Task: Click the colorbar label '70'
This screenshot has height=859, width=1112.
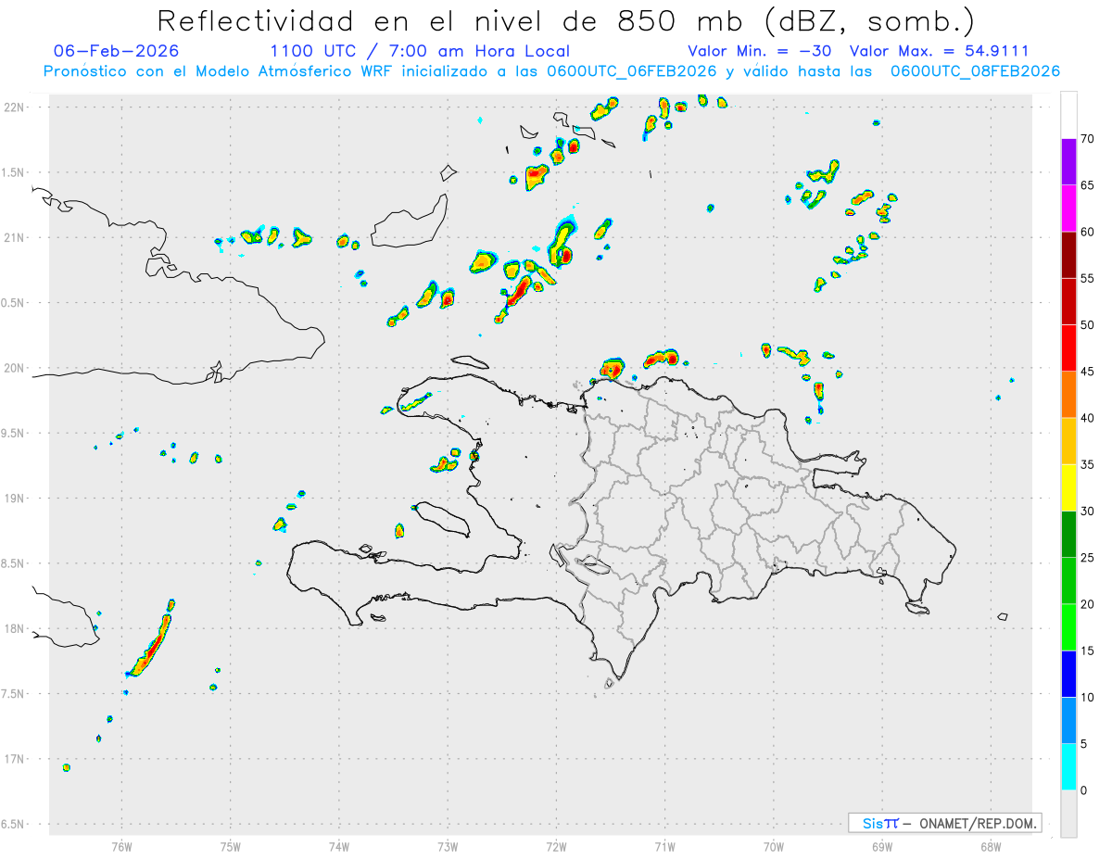Action: click(x=1088, y=139)
